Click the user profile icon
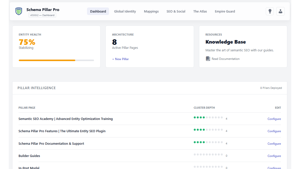Image resolution: width=300 pixels, height=169 pixels. [280, 11]
